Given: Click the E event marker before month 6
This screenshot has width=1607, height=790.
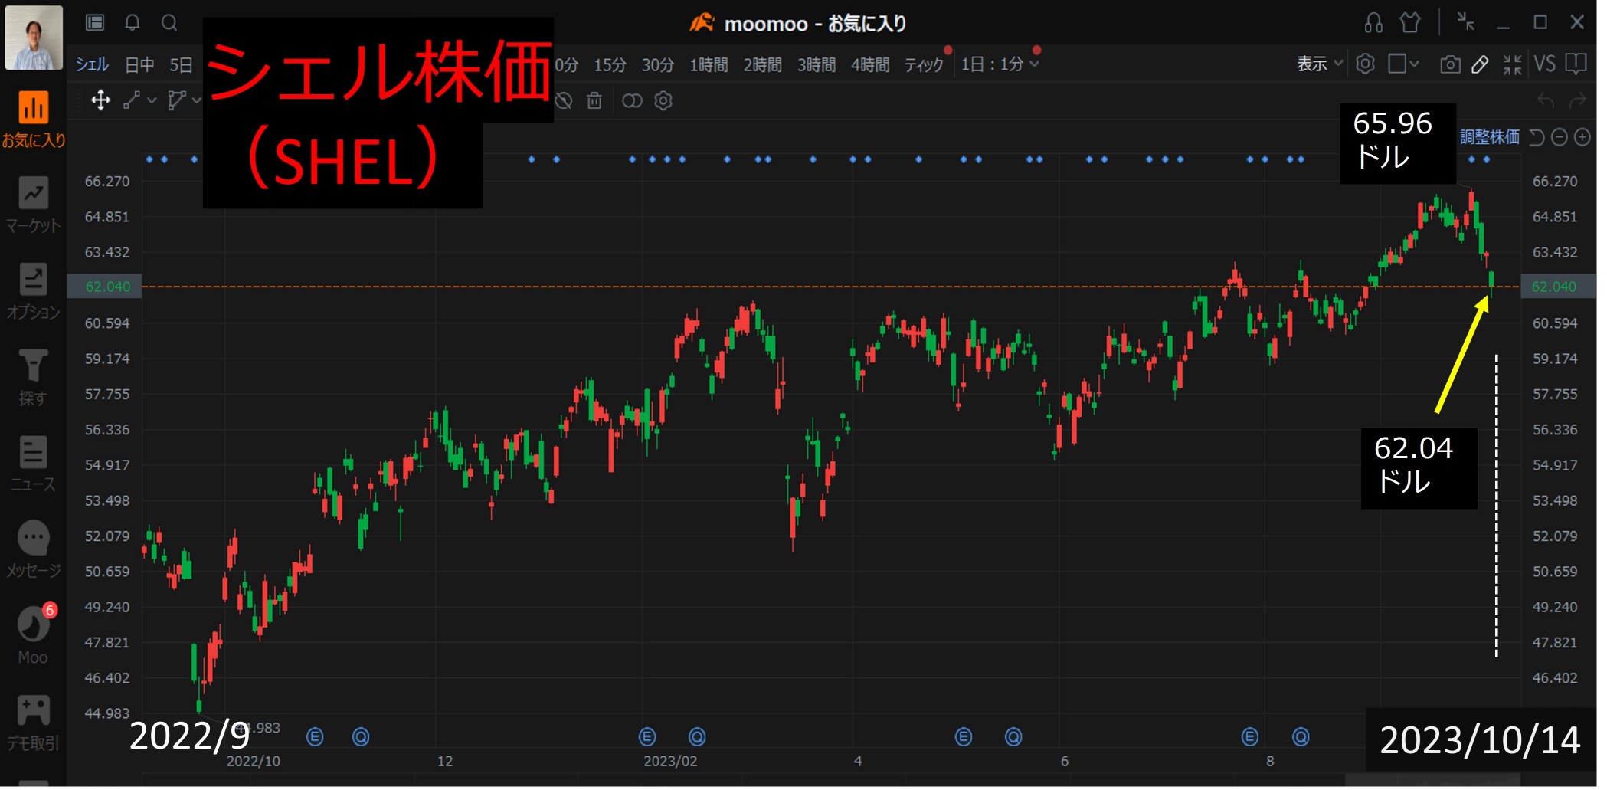Looking at the screenshot, I should tap(964, 737).
